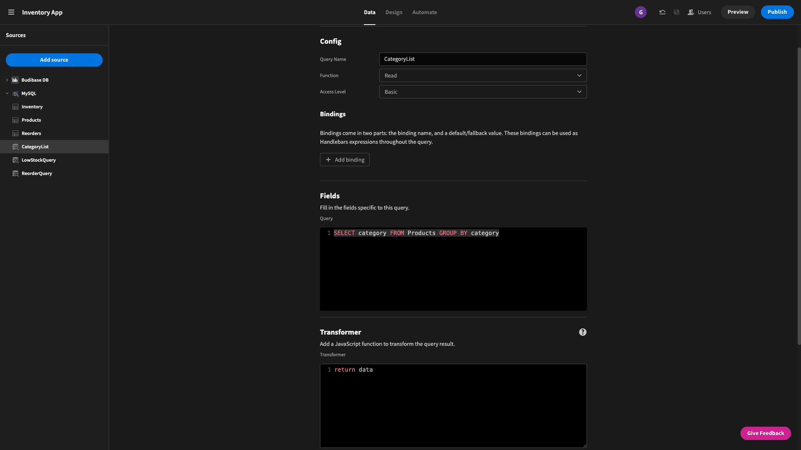Click the Inventory table icon

coord(15,107)
